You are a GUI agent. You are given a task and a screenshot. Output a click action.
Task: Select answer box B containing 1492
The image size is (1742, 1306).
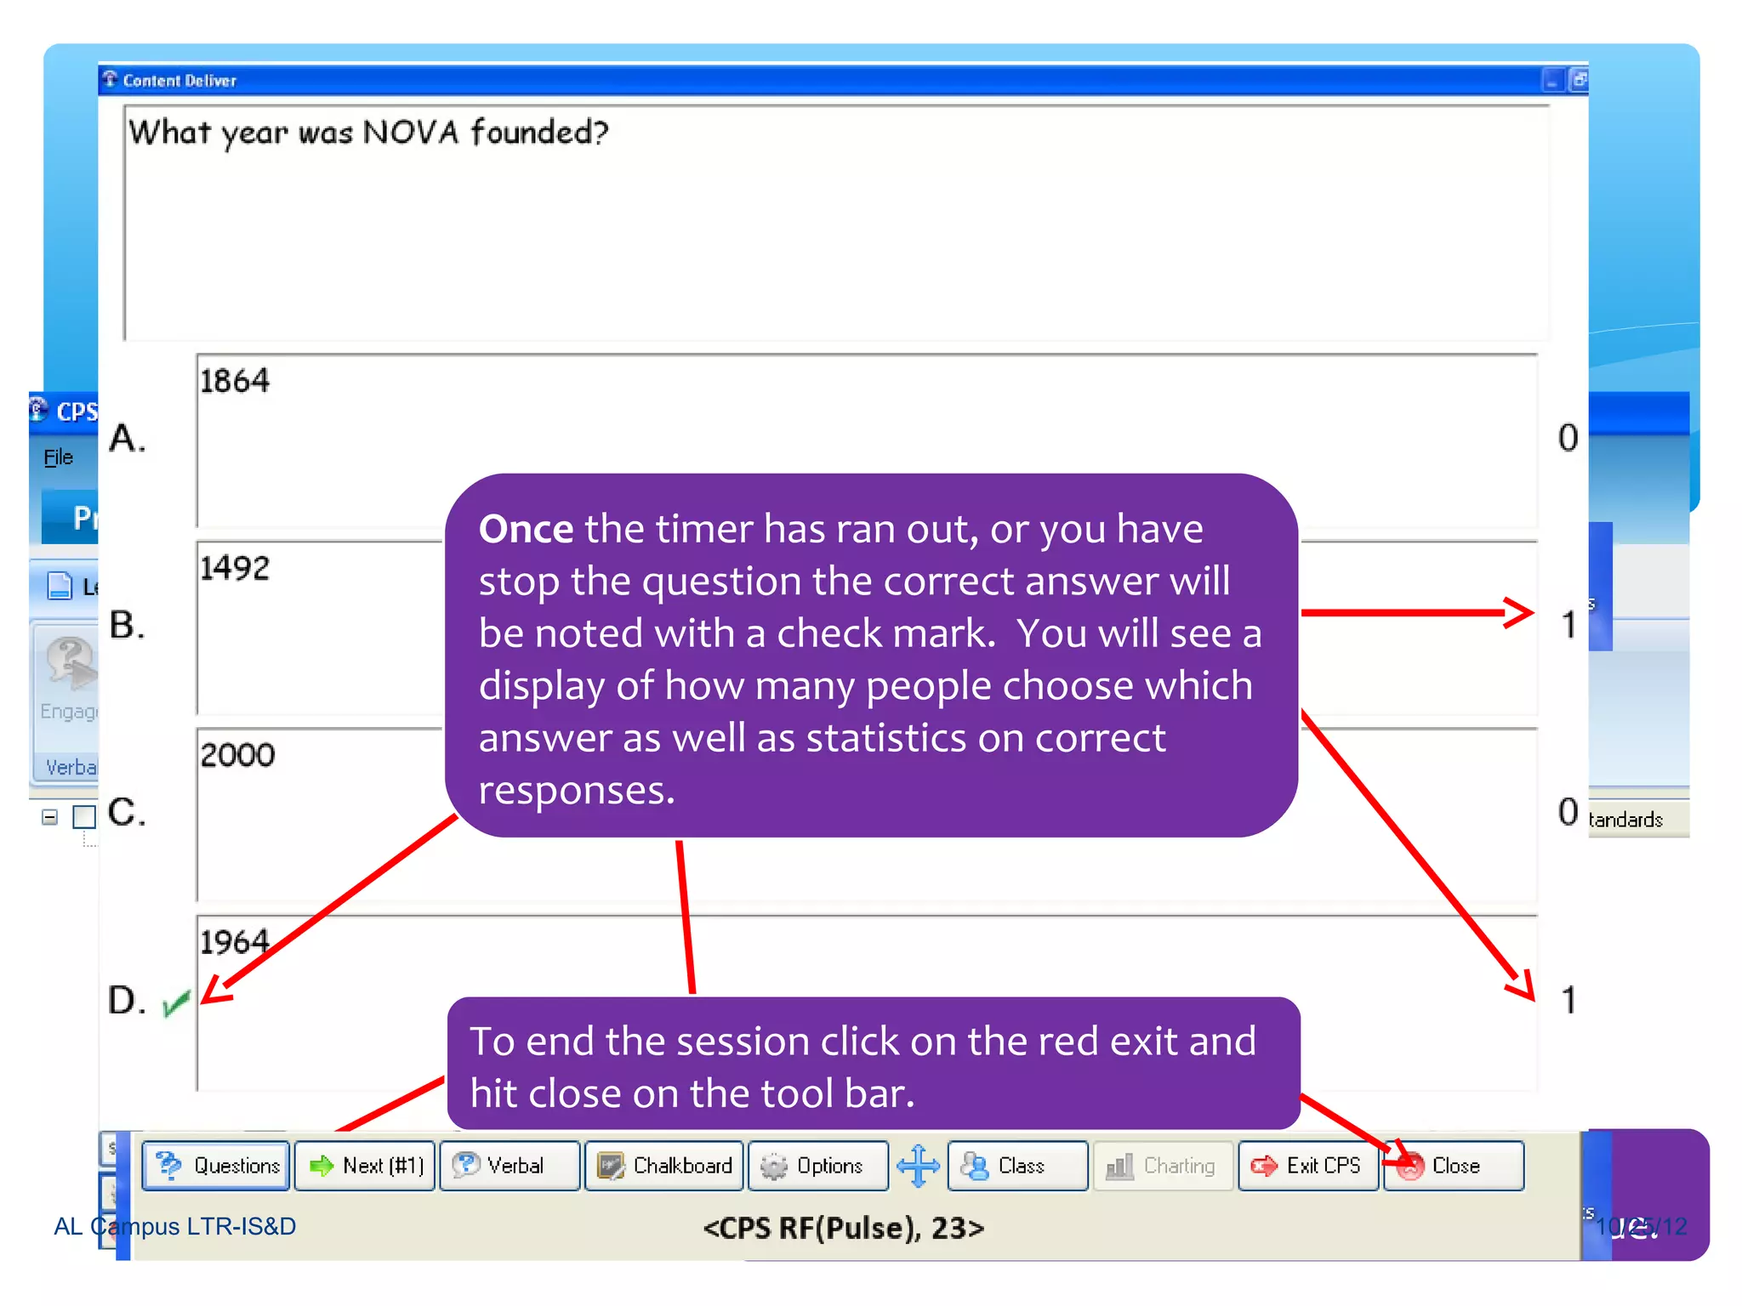(867, 627)
